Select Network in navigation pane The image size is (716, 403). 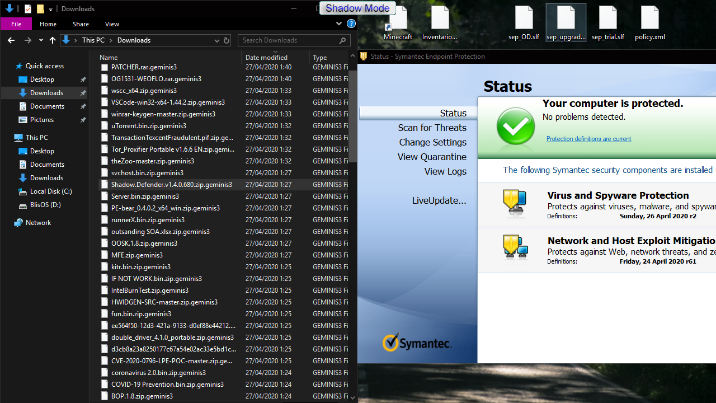coord(38,223)
